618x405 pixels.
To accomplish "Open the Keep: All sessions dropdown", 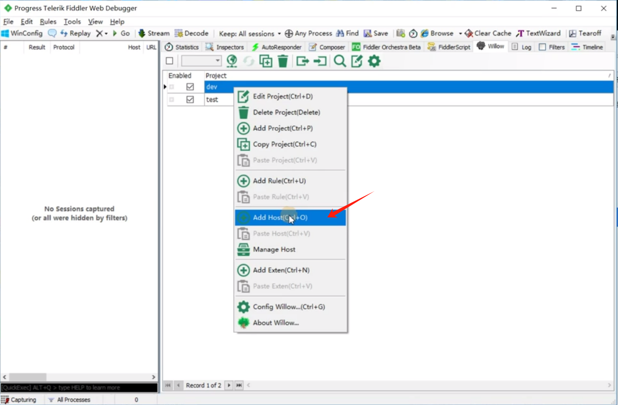I will click(x=250, y=34).
